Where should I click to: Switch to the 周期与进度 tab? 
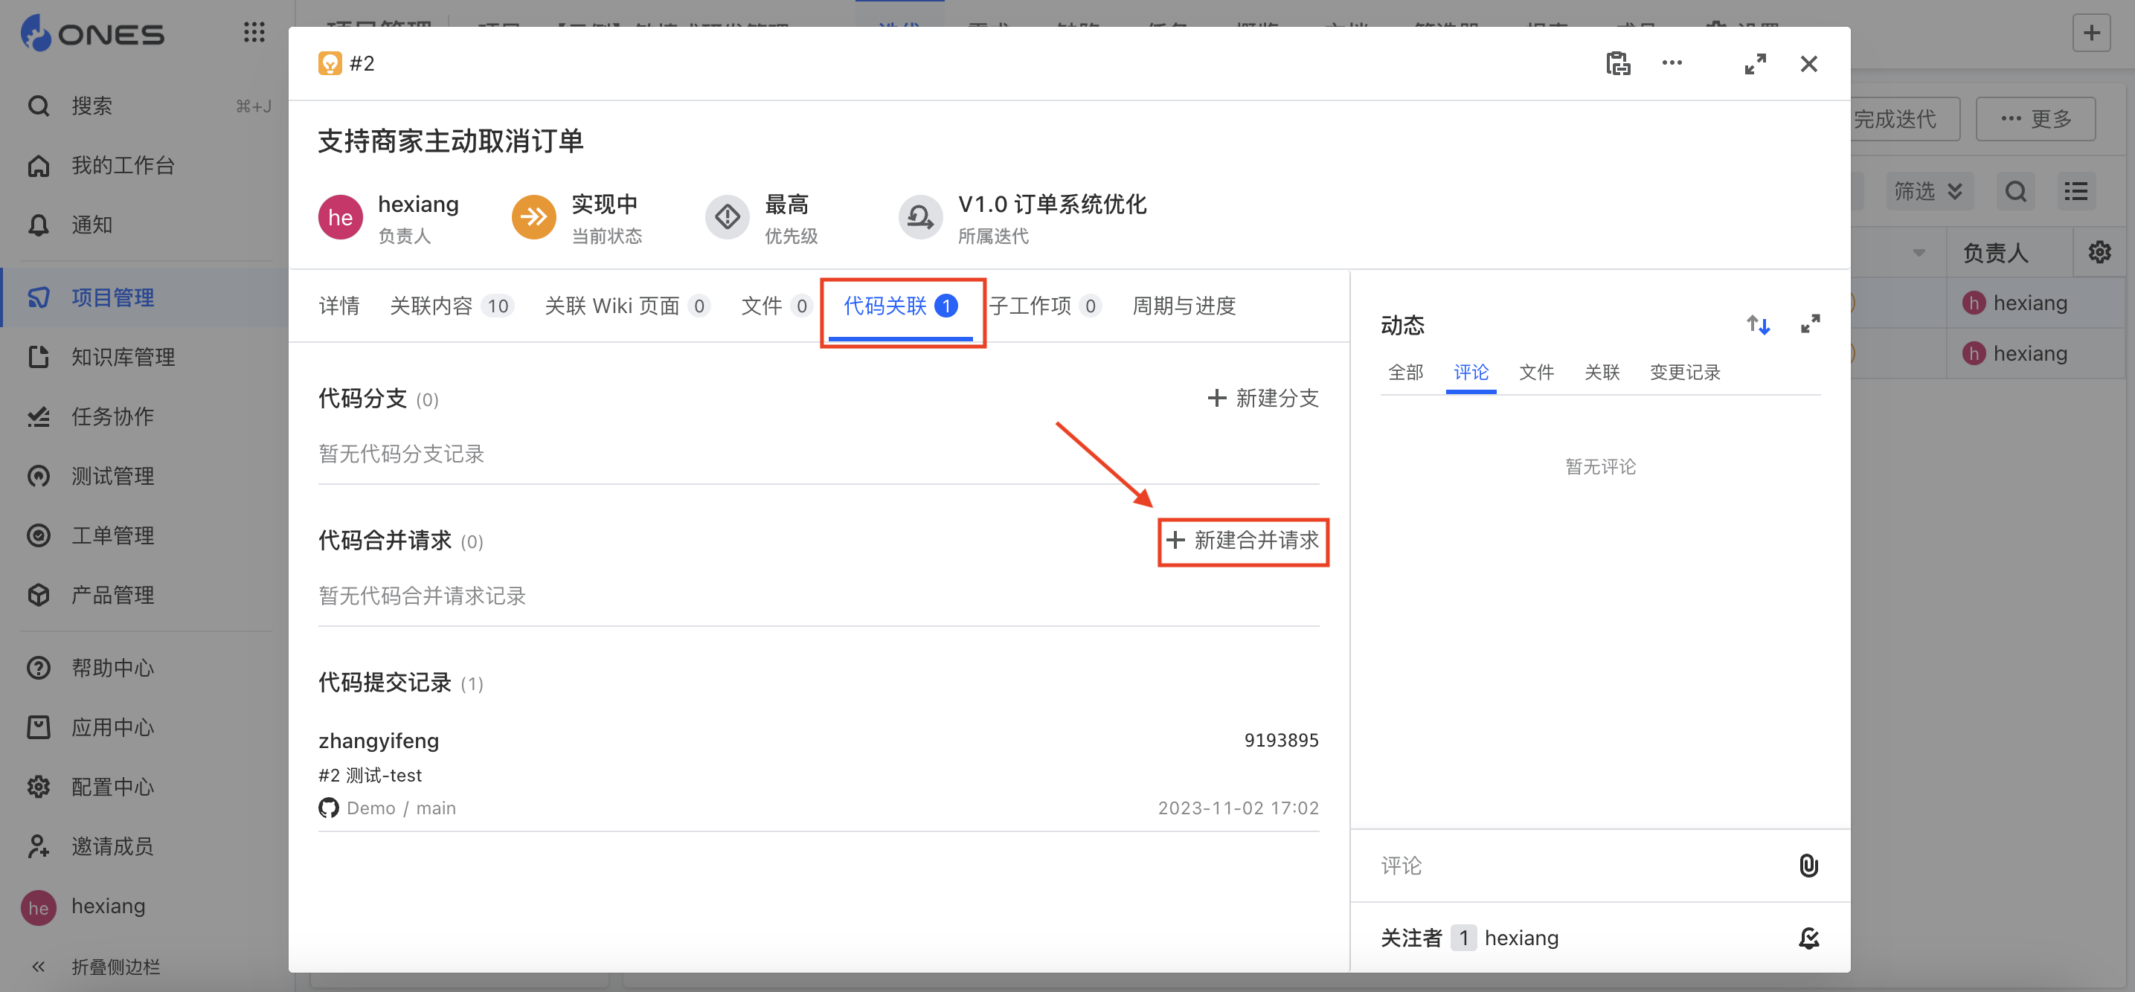click(1184, 306)
